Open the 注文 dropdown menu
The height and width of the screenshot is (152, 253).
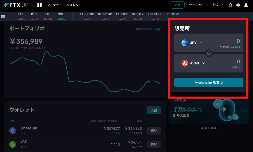tap(218, 5)
